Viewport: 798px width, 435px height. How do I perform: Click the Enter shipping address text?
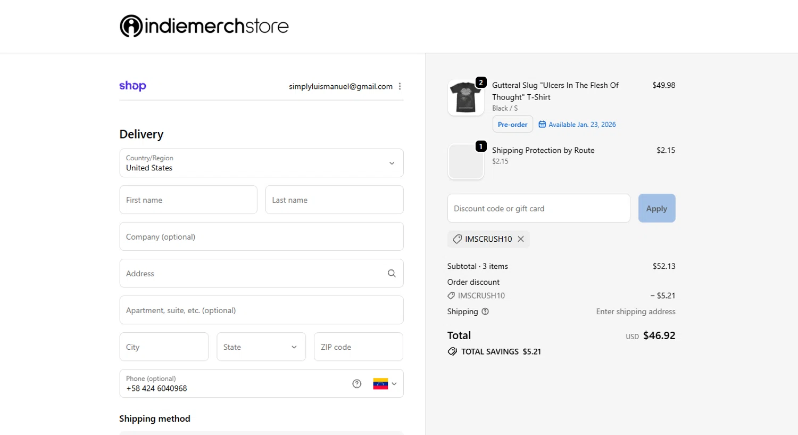tap(636, 311)
